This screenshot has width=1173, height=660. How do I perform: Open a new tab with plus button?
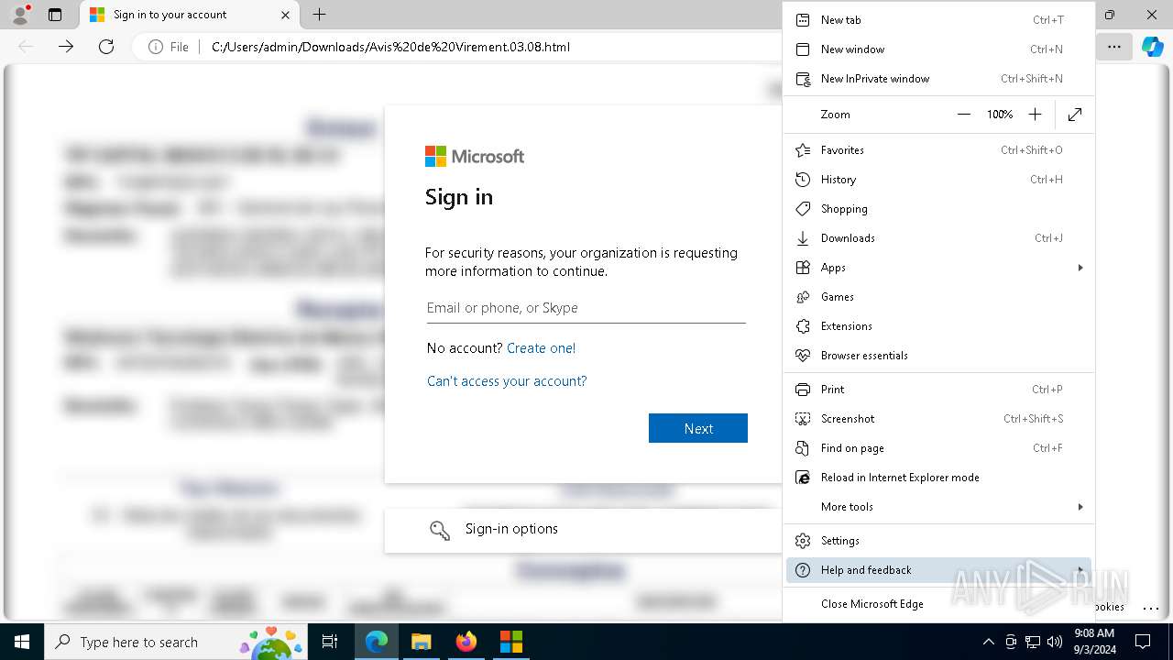click(319, 15)
